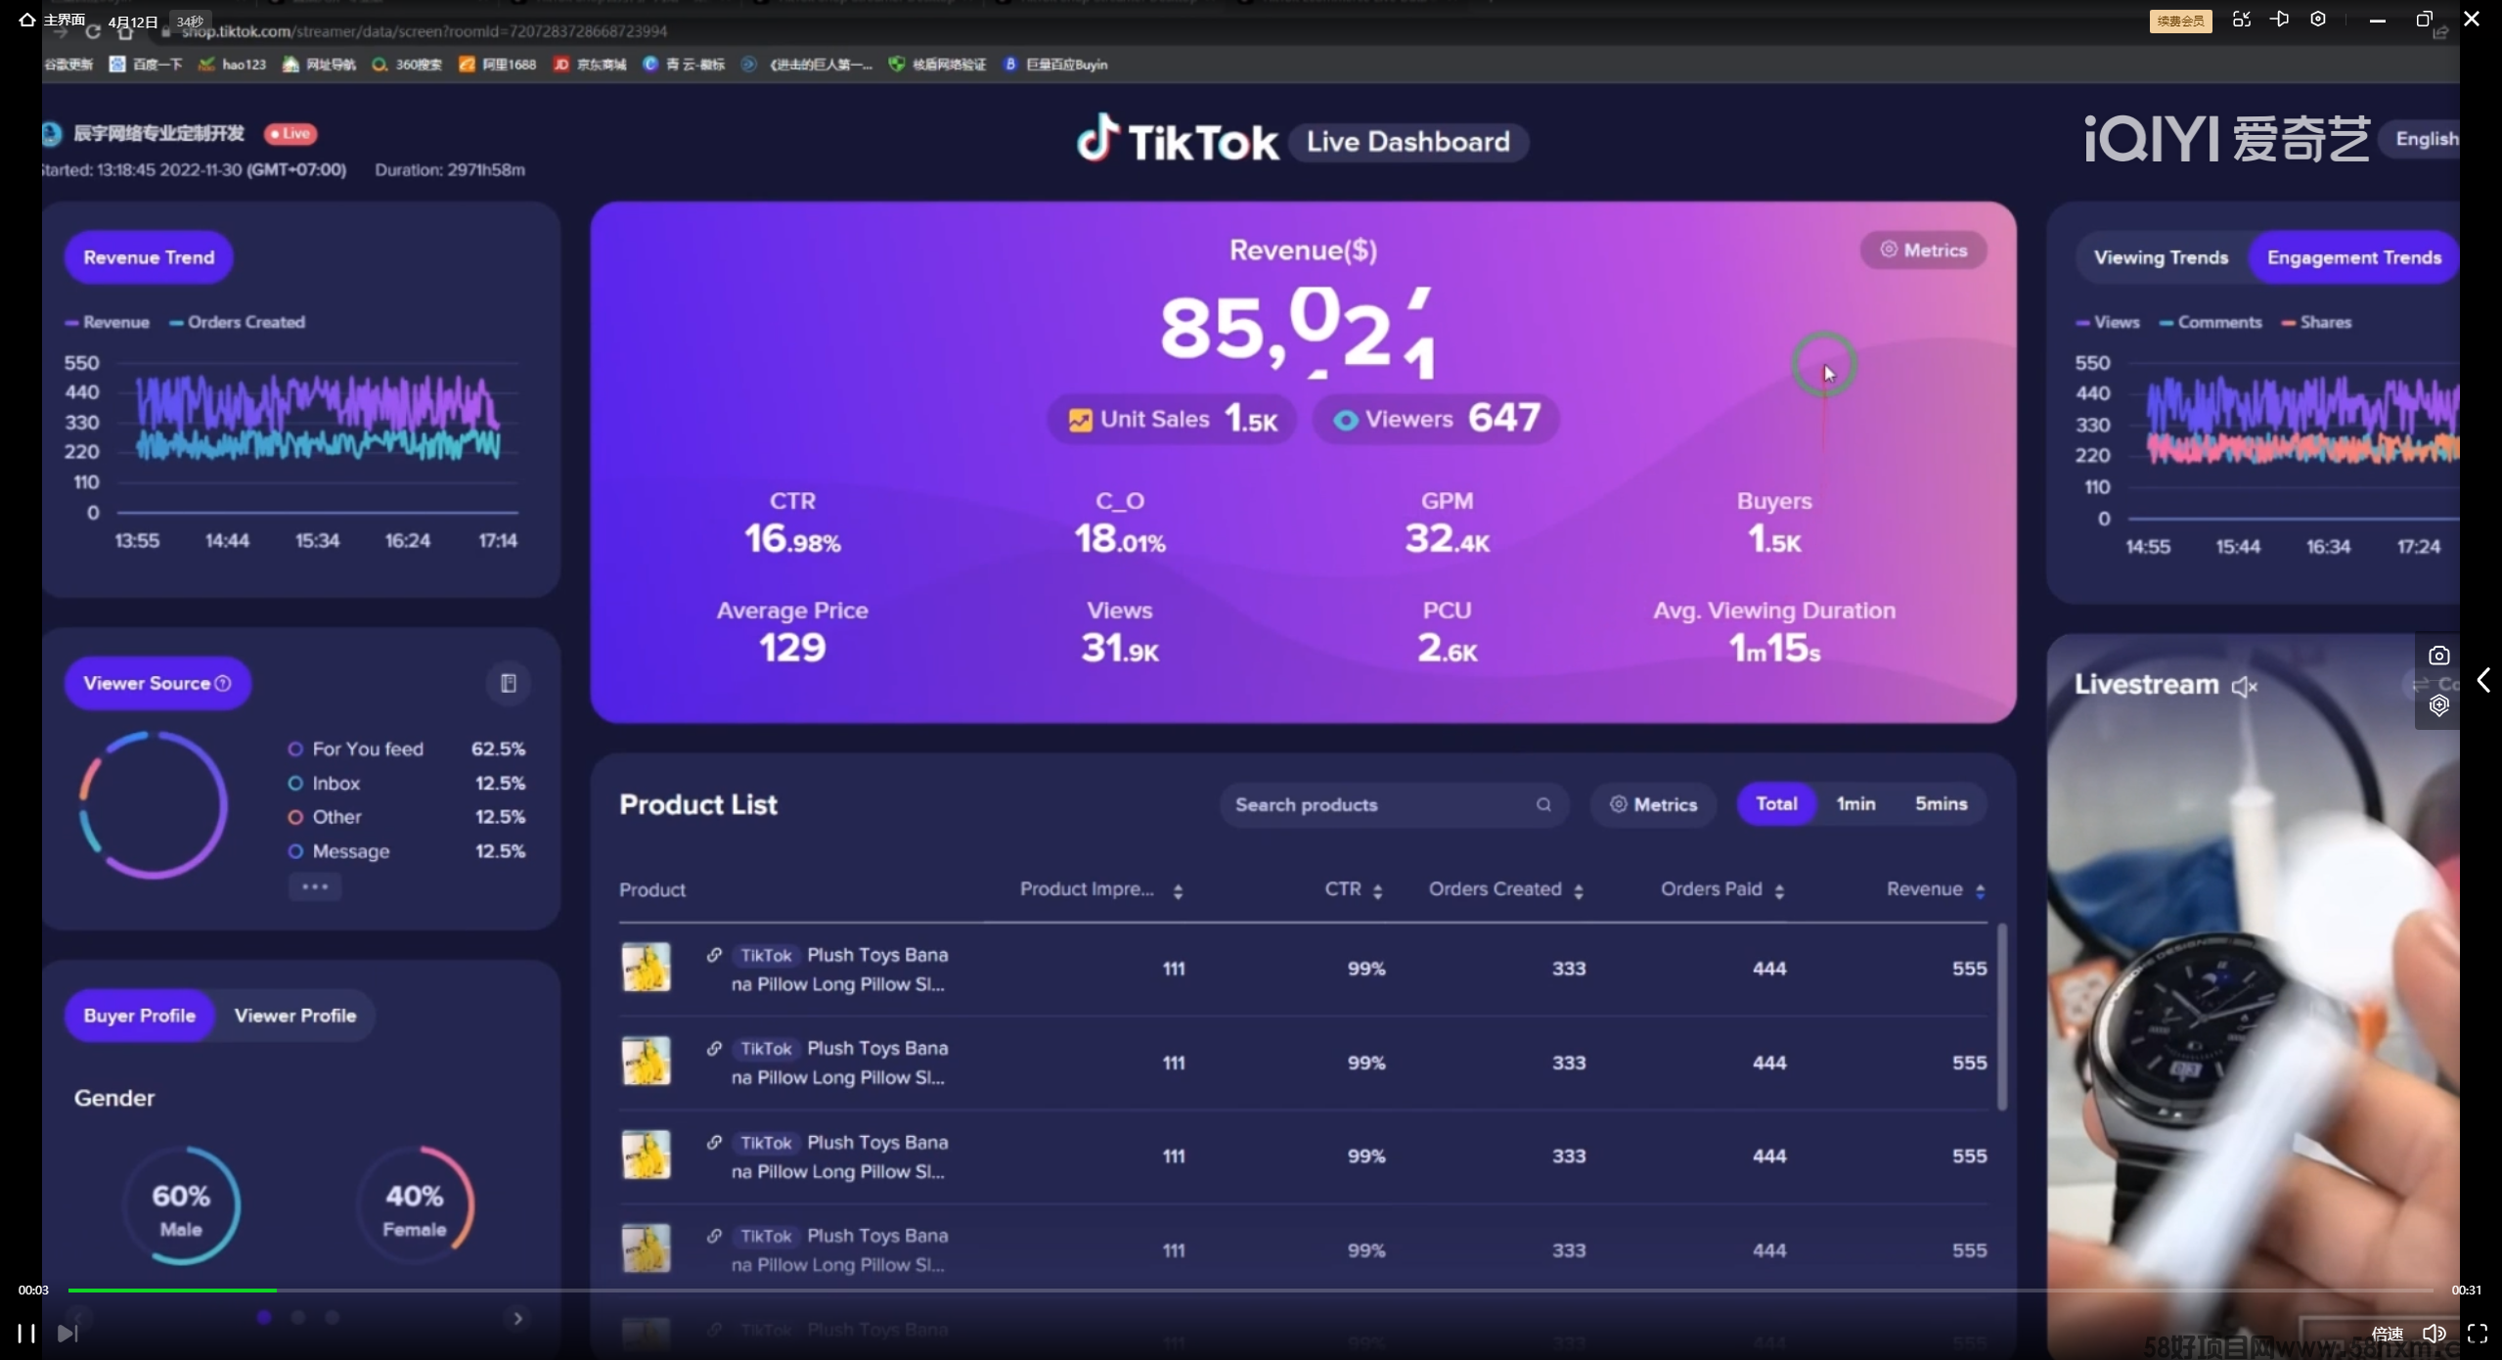
Task: Click first Plush Toys Banana product thumbnail
Action: click(647, 967)
